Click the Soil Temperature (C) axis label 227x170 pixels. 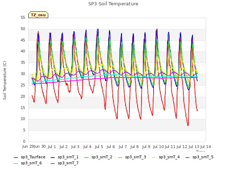(x=5, y=80)
